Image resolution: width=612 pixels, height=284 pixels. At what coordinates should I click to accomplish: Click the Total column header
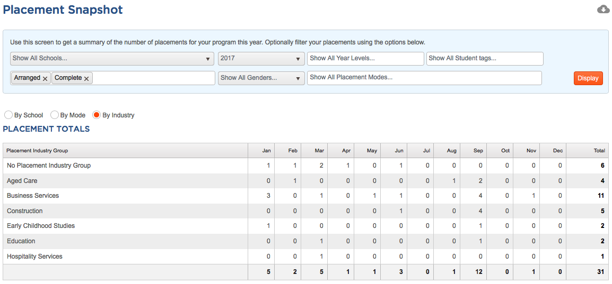tap(587, 151)
